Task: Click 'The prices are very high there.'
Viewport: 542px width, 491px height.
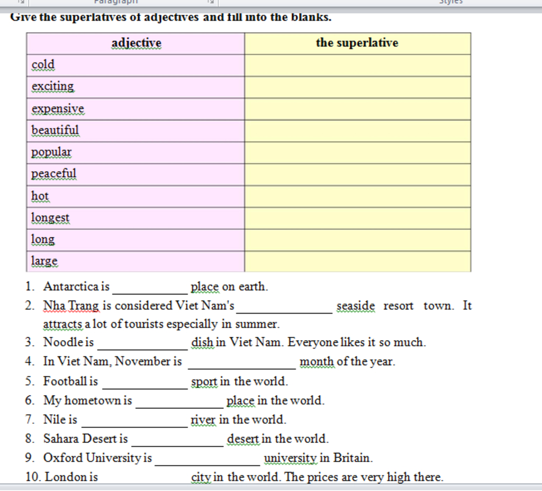Action: [364, 477]
